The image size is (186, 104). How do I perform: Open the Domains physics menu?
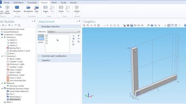[x=17, y=10]
